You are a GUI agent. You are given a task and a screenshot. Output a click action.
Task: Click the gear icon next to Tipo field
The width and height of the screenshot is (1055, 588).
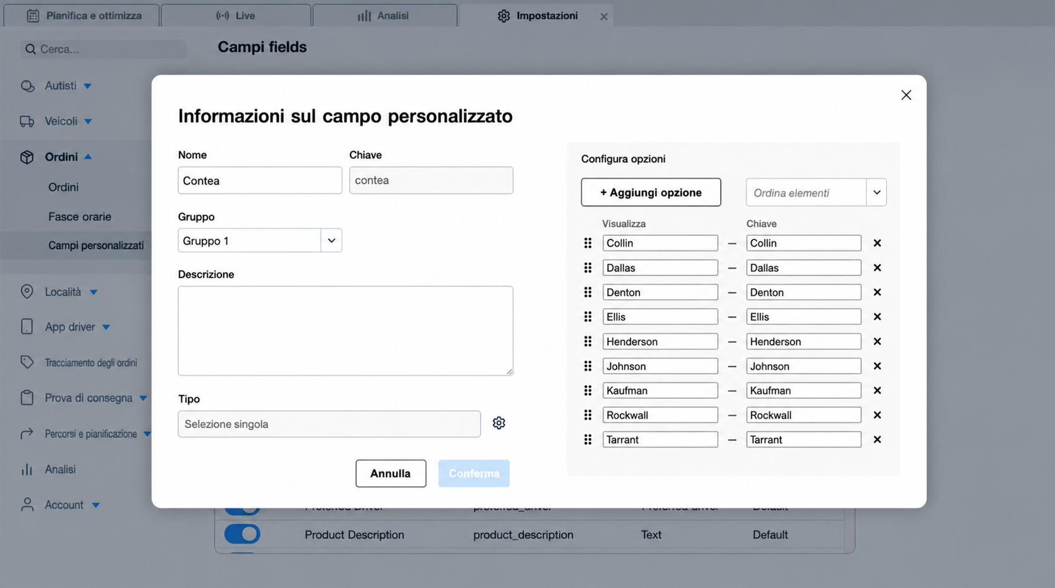[x=498, y=423]
